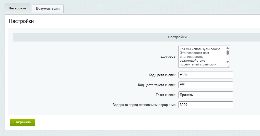Click the Задержка перед появлением popup label
The image size is (260, 136).
click(145, 105)
